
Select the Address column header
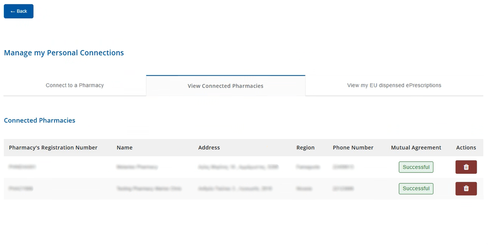tap(209, 148)
